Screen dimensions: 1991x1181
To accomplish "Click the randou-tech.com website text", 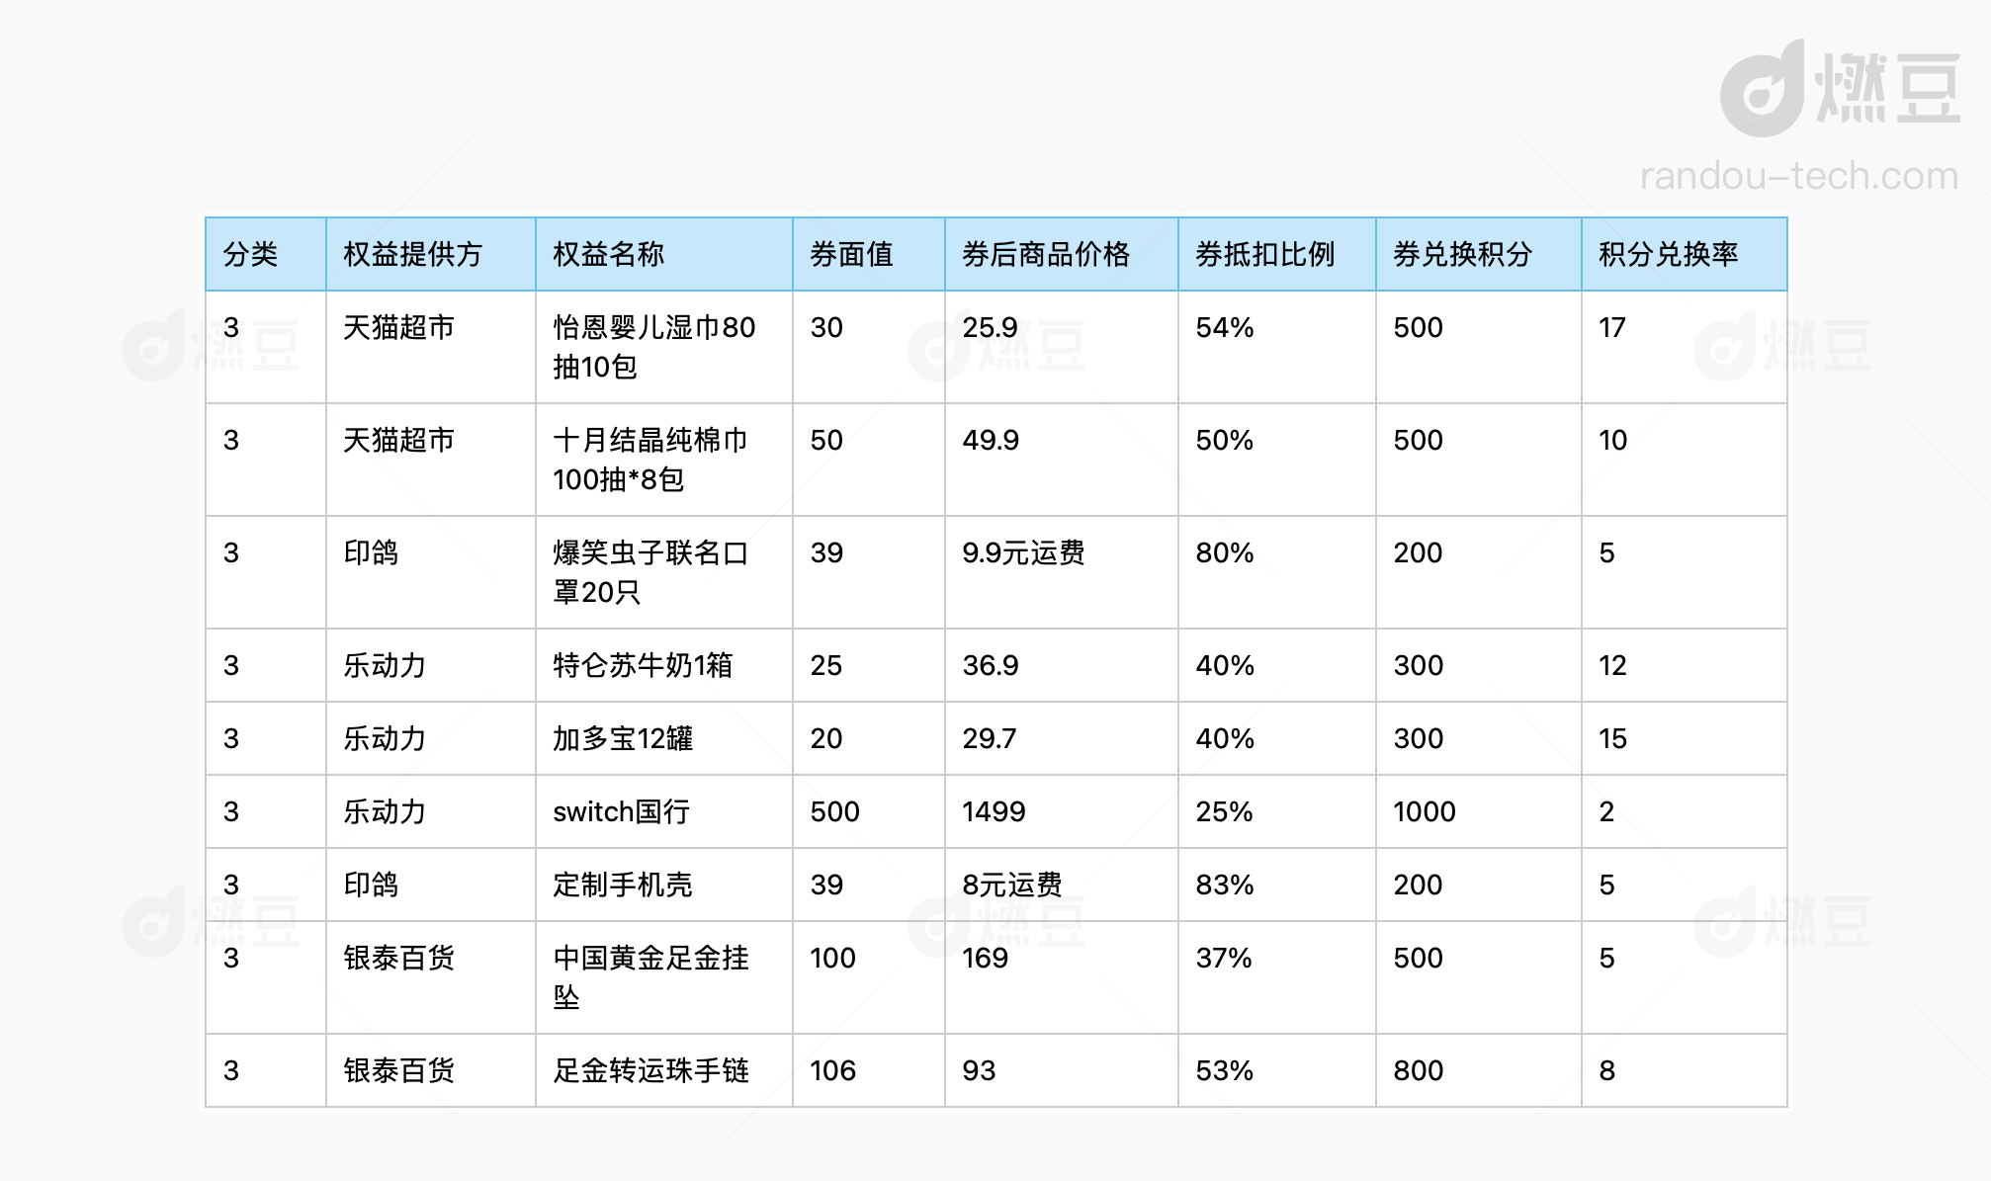I will pos(1798,177).
